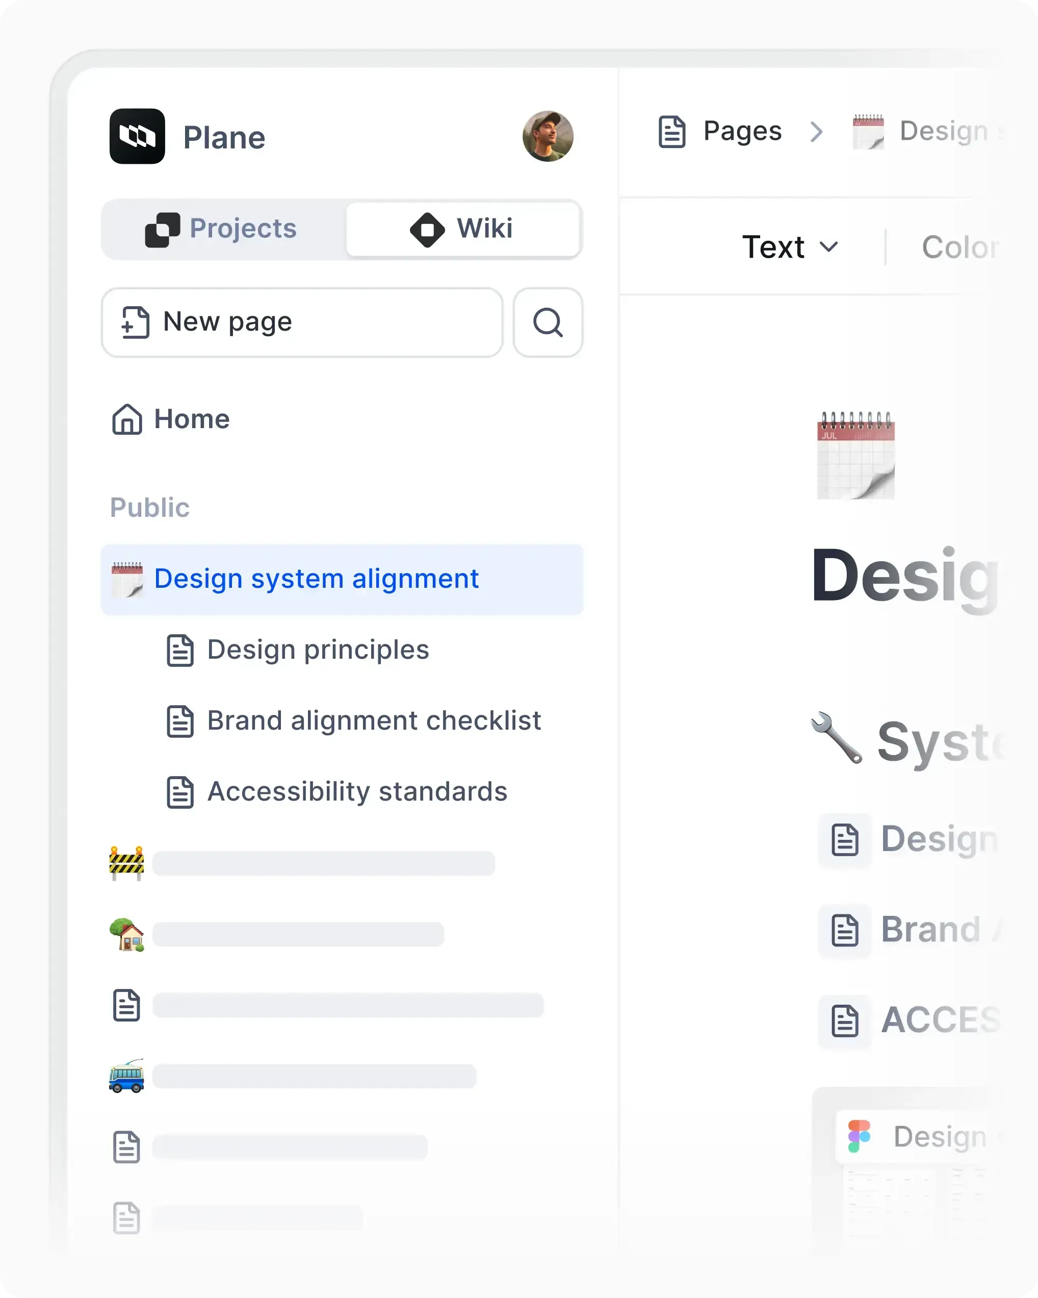
Task: Open the Brand alignment checklist page
Action: pos(374,720)
